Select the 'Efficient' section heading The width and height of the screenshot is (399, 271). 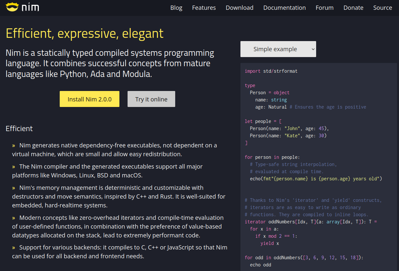pos(19,128)
